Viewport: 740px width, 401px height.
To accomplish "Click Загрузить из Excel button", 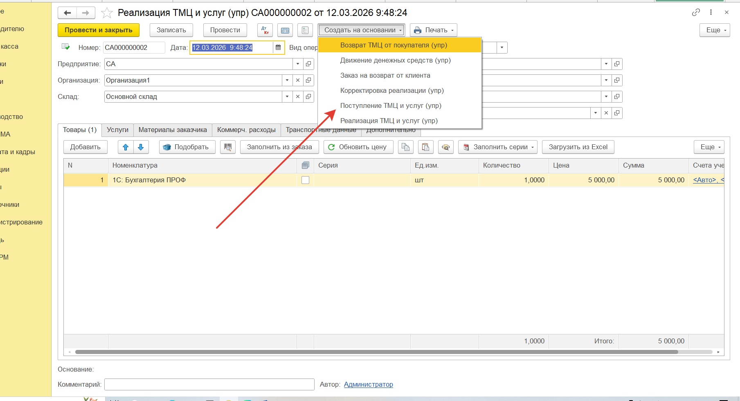I will (578, 147).
